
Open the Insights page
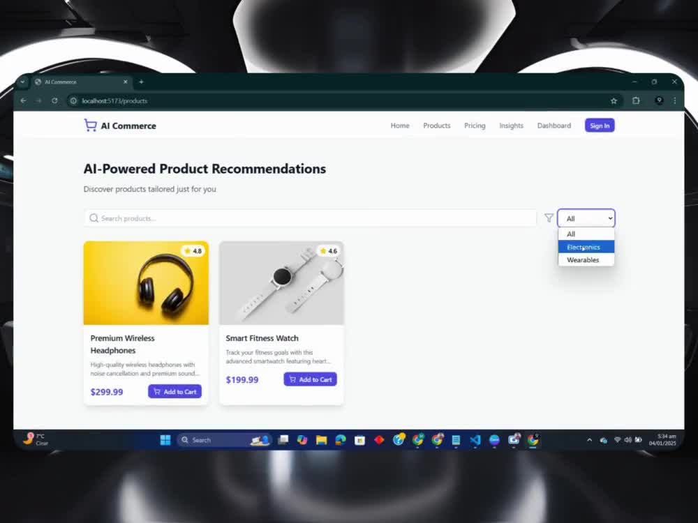511,126
